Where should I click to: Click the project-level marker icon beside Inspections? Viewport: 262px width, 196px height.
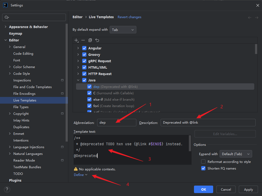[62, 80]
